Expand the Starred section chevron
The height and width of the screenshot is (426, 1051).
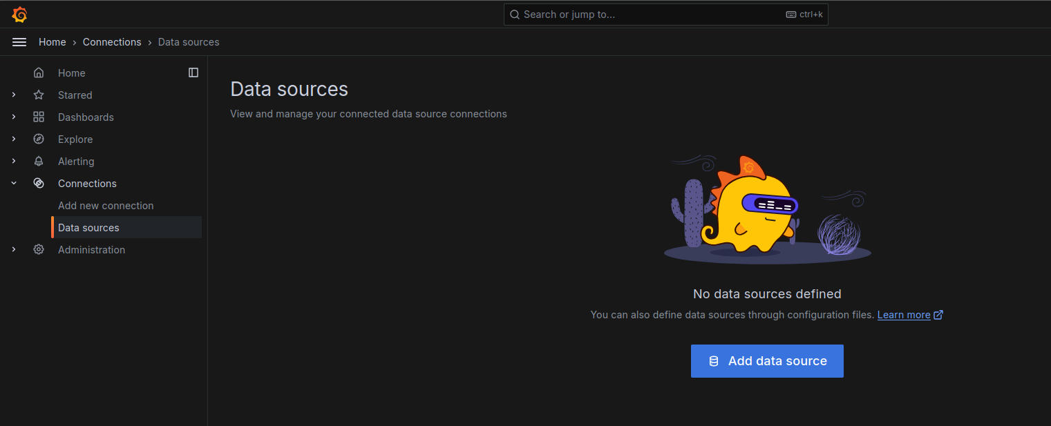click(x=14, y=95)
